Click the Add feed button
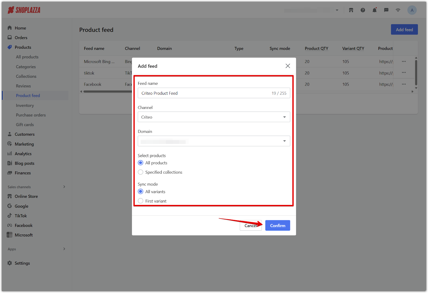Viewport: 428px width, 293px height. coord(404,30)
